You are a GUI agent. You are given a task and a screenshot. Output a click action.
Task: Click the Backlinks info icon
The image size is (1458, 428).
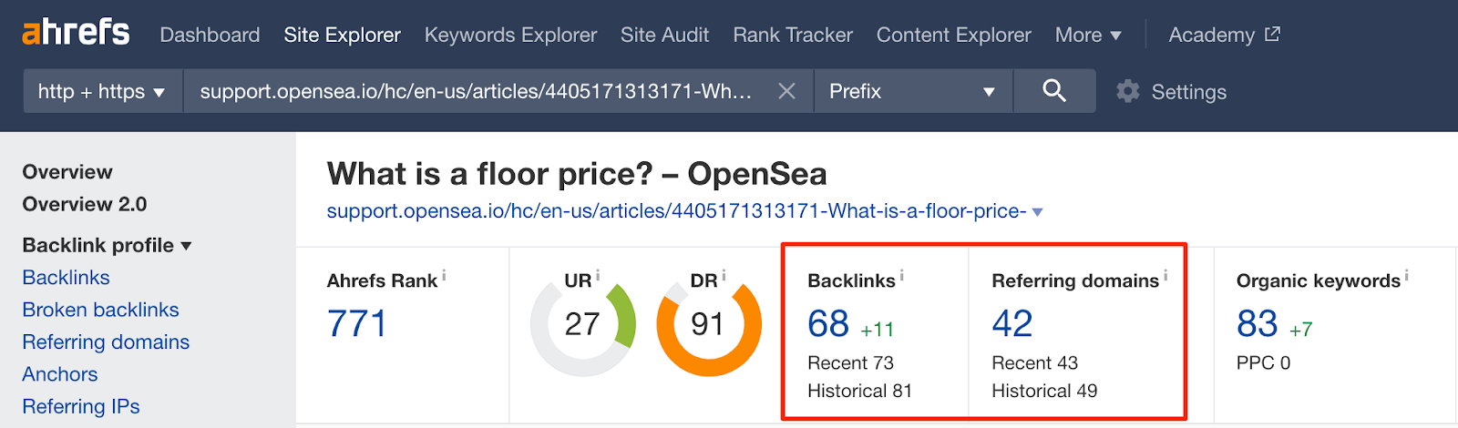pyautogui.click(x=901, y=275)
